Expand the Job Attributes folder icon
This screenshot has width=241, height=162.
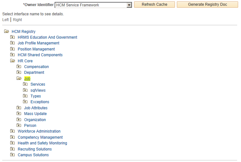coord(19,108)
